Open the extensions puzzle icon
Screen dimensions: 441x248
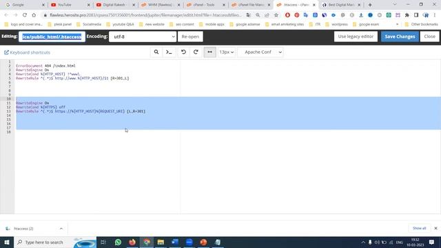407,15
